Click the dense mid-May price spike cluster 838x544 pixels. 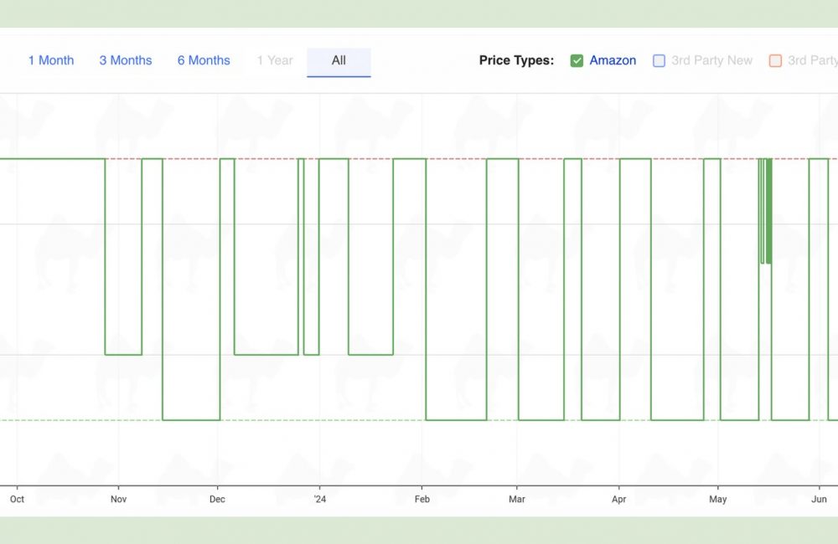765,211
